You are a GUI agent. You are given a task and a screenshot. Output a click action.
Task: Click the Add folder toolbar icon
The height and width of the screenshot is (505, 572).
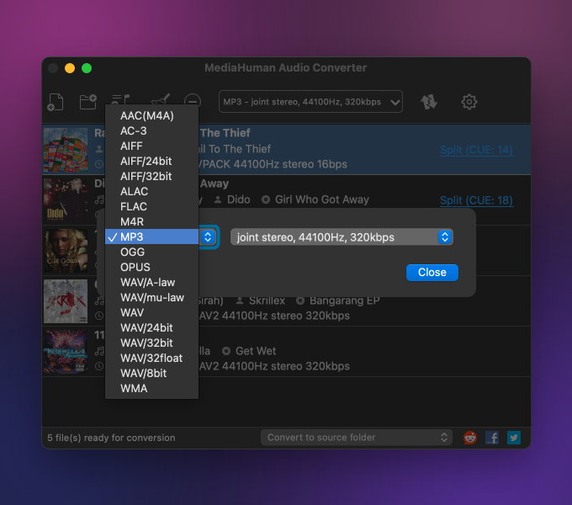[x=88, y=102]
